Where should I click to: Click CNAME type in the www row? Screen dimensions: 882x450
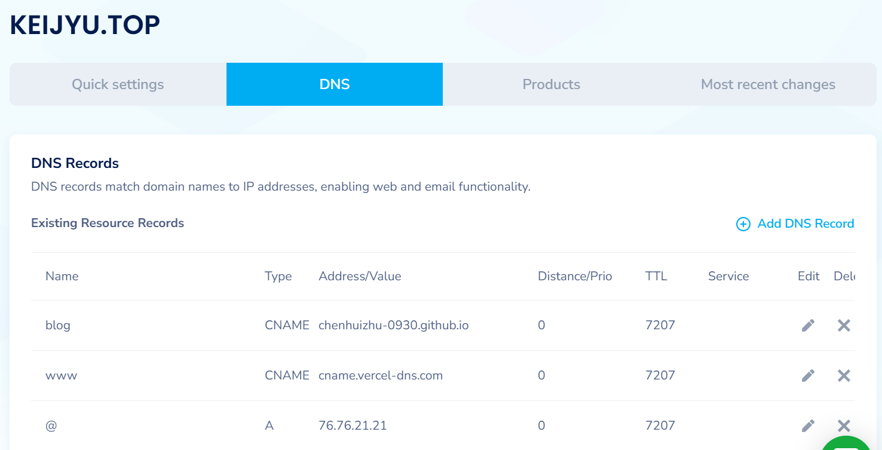click(287, 375)
